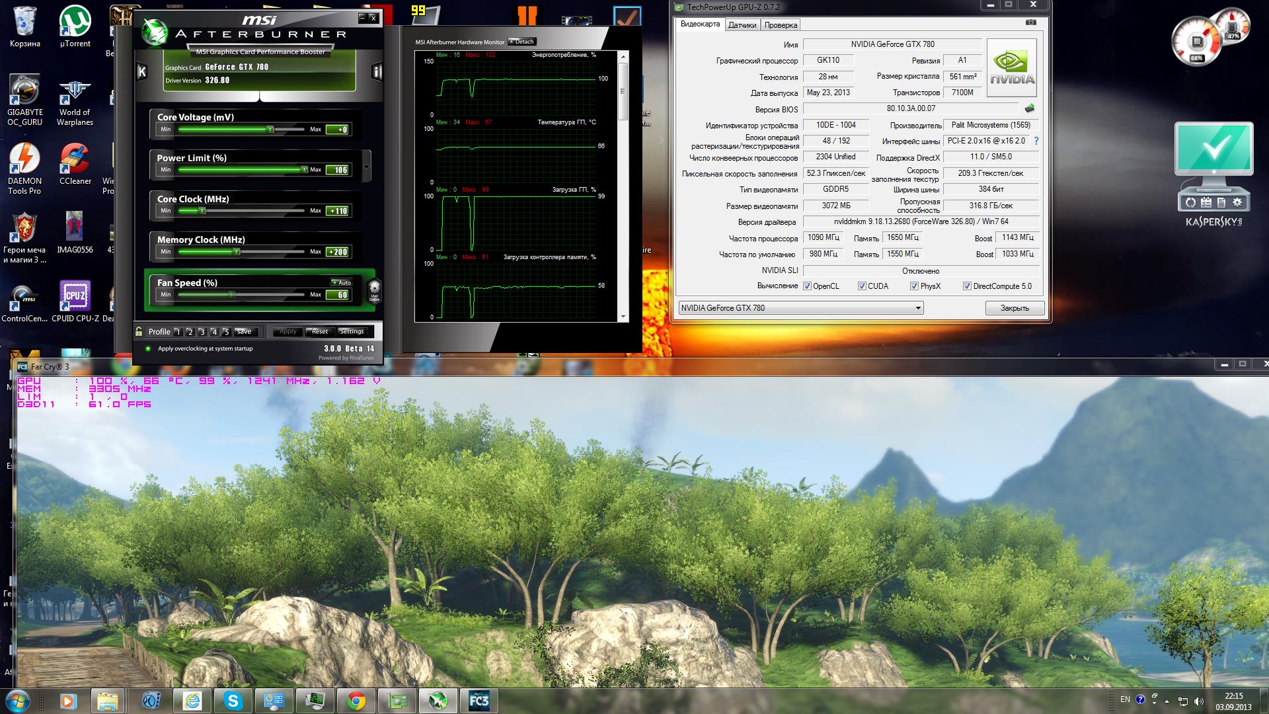
Task: Click the Core Clock slider handle
Action: (x=202, y=211)
